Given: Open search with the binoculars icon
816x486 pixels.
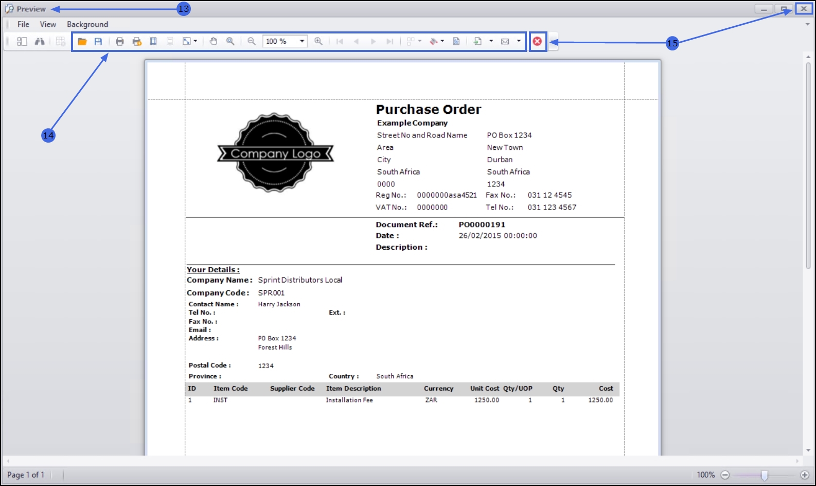Looking at the screenshot, I should (40, 42).
